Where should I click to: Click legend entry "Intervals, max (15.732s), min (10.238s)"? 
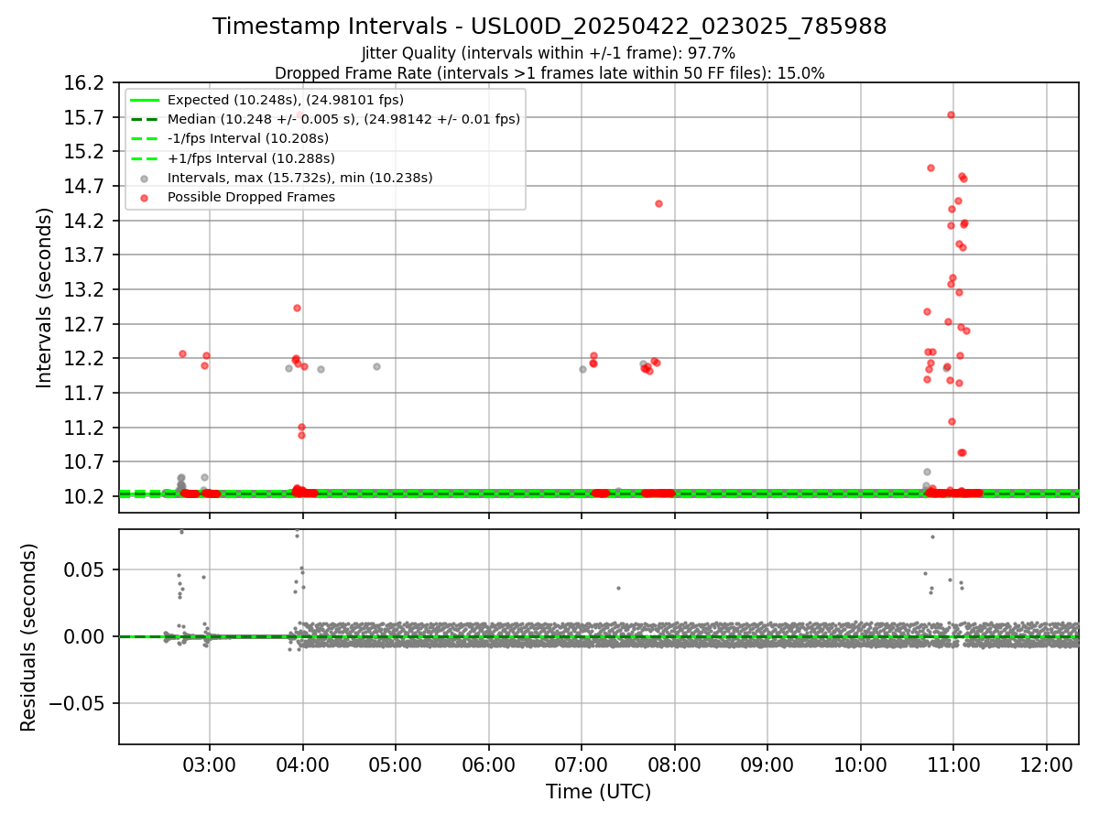pyautogui.click(x=300, y=178)
